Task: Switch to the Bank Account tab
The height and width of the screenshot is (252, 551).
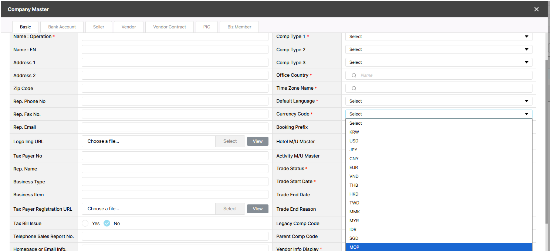Action: coord(62,27)
